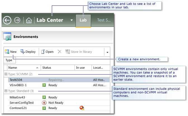Sort by the Locat... column header
Viewport: 188px width, 116px height.
[101, 68]
